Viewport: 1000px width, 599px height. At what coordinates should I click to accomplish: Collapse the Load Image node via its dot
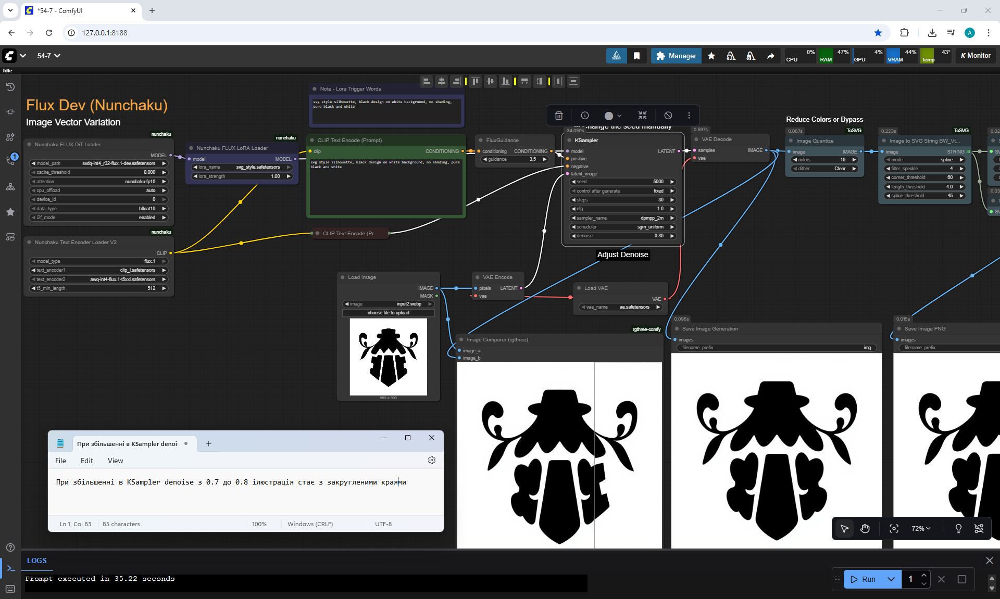(343, 277)
